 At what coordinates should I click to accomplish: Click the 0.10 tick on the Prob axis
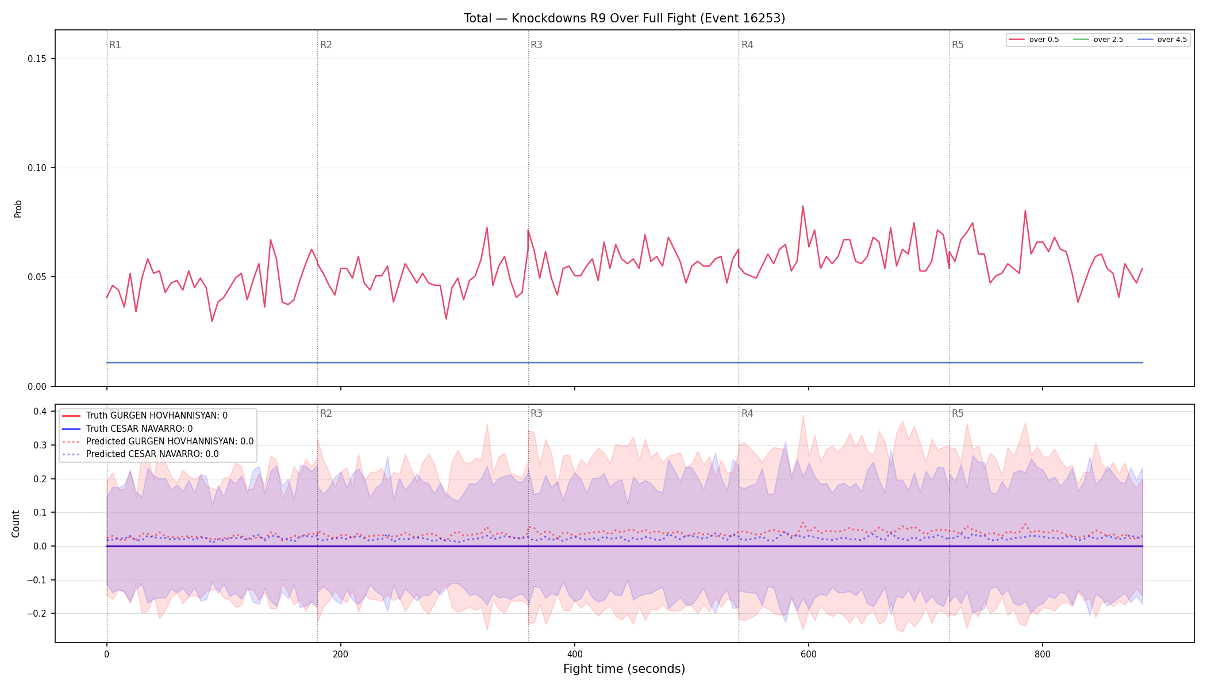click(x=37, y=168)
